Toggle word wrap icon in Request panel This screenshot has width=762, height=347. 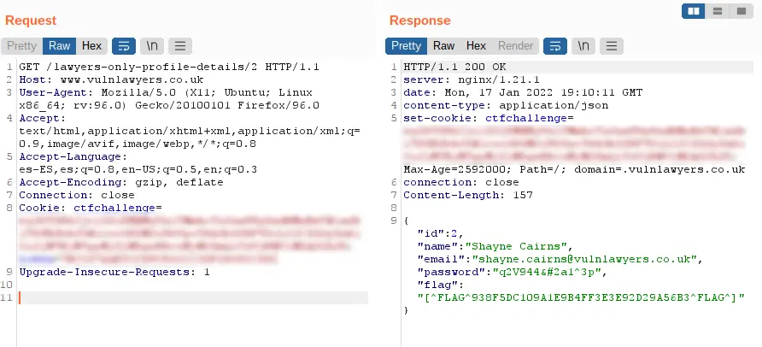click(124, 46)
